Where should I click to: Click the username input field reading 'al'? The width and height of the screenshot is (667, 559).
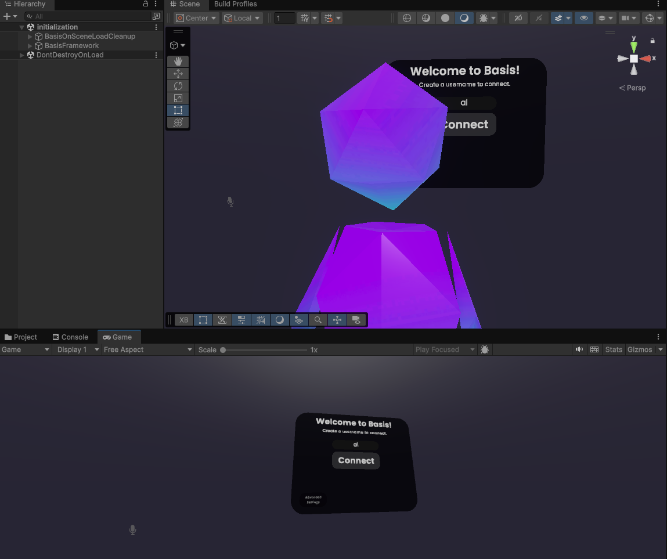click(464, 103)
